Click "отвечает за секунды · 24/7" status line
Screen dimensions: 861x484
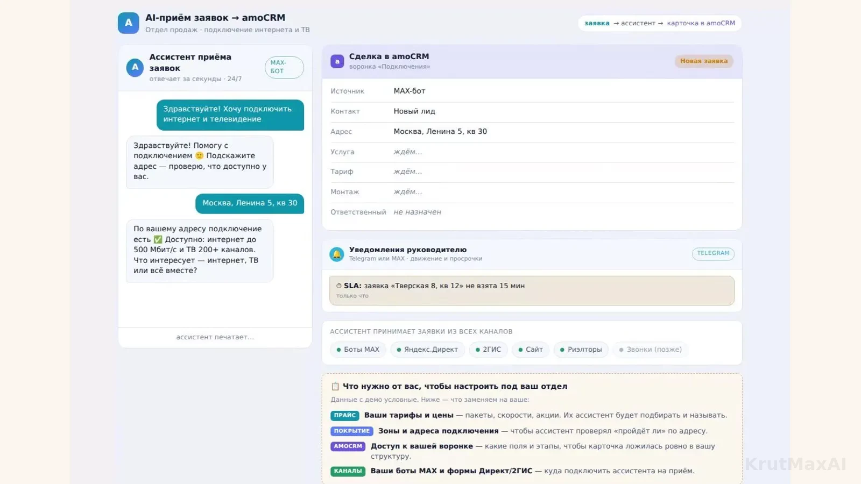click(195, 79)
